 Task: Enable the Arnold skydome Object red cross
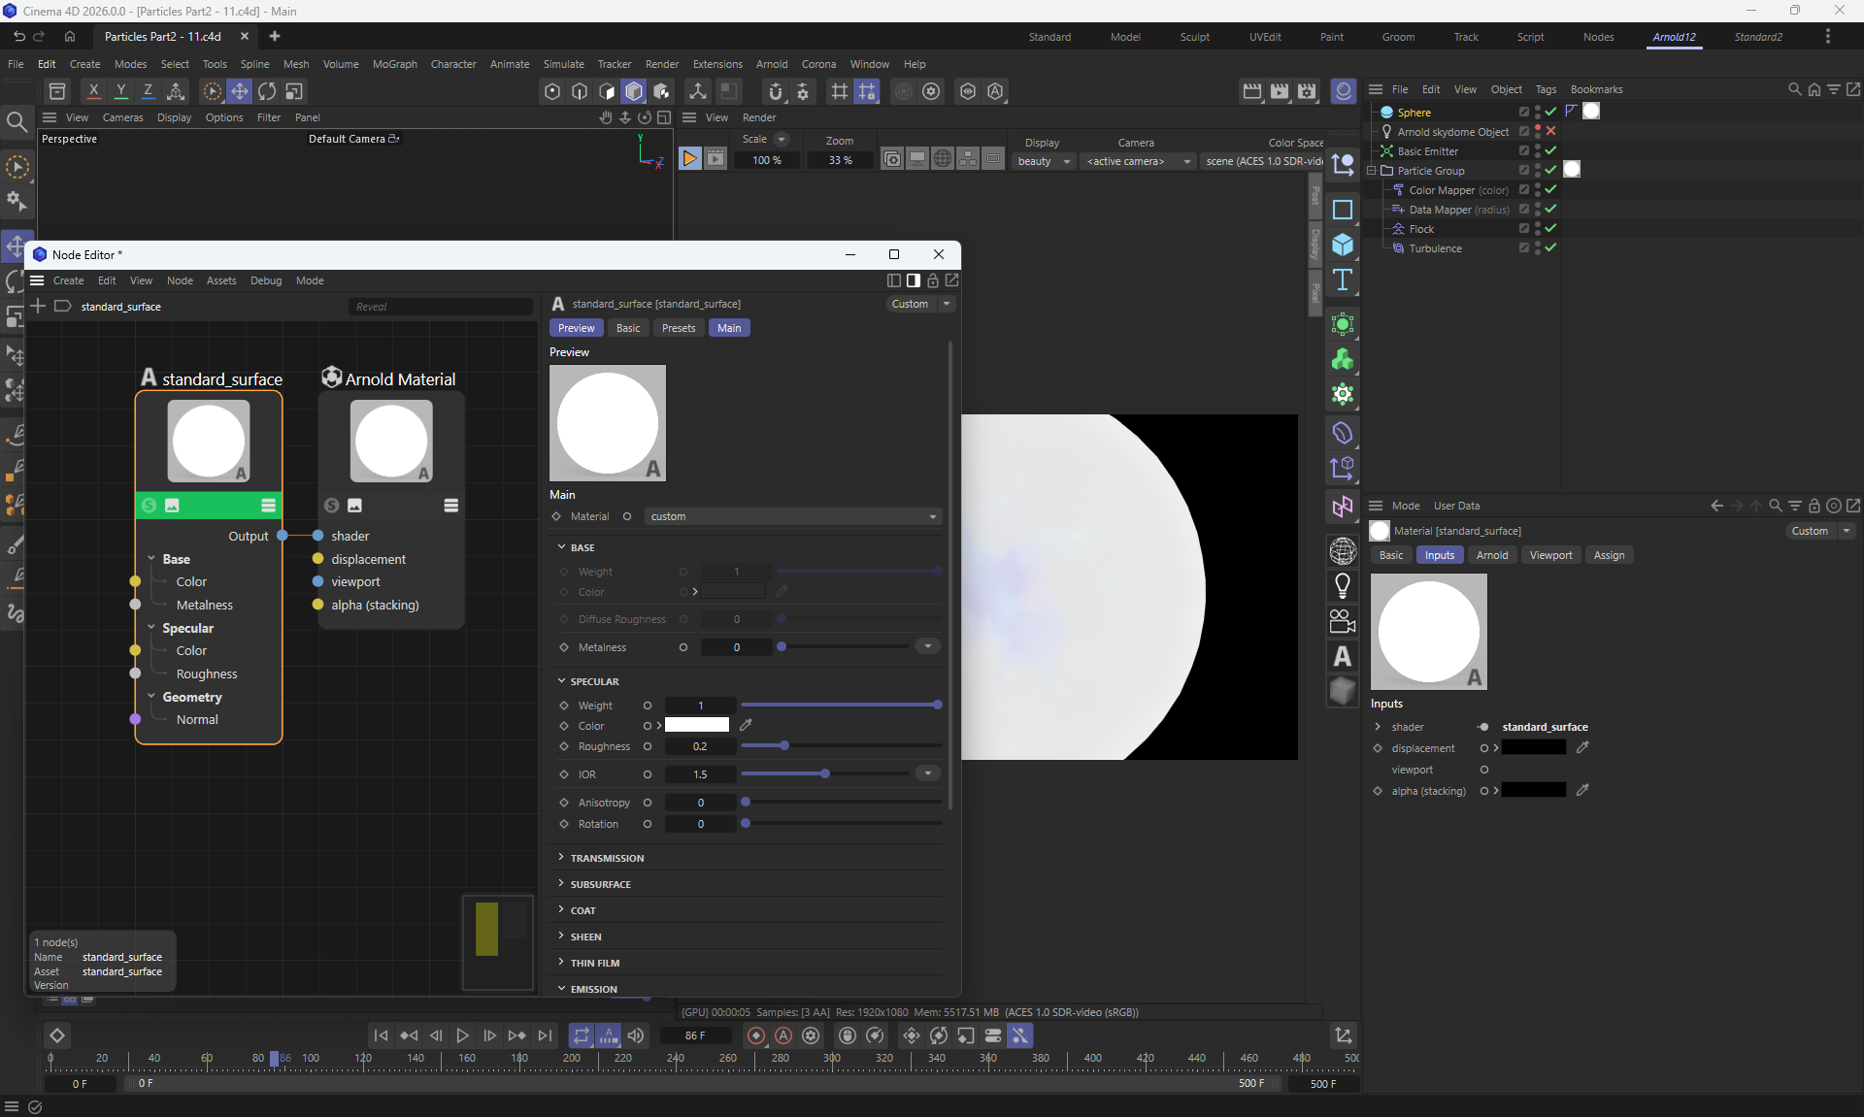[x=1550, y=131]
